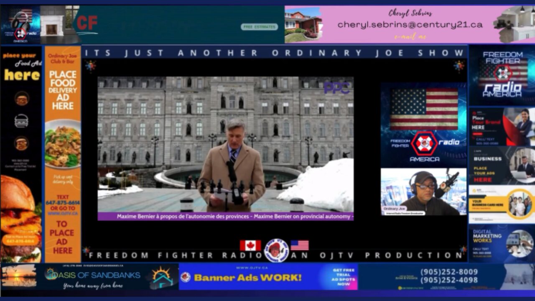Click the 'Ordinary Joe' name tag
This screenshot has height=301, width=535.
(x=395, y=209)
